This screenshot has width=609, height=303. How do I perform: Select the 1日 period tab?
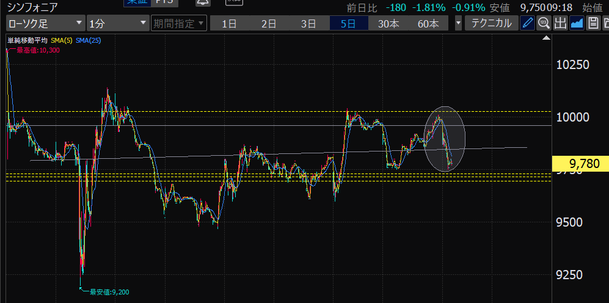click(229, 24)
